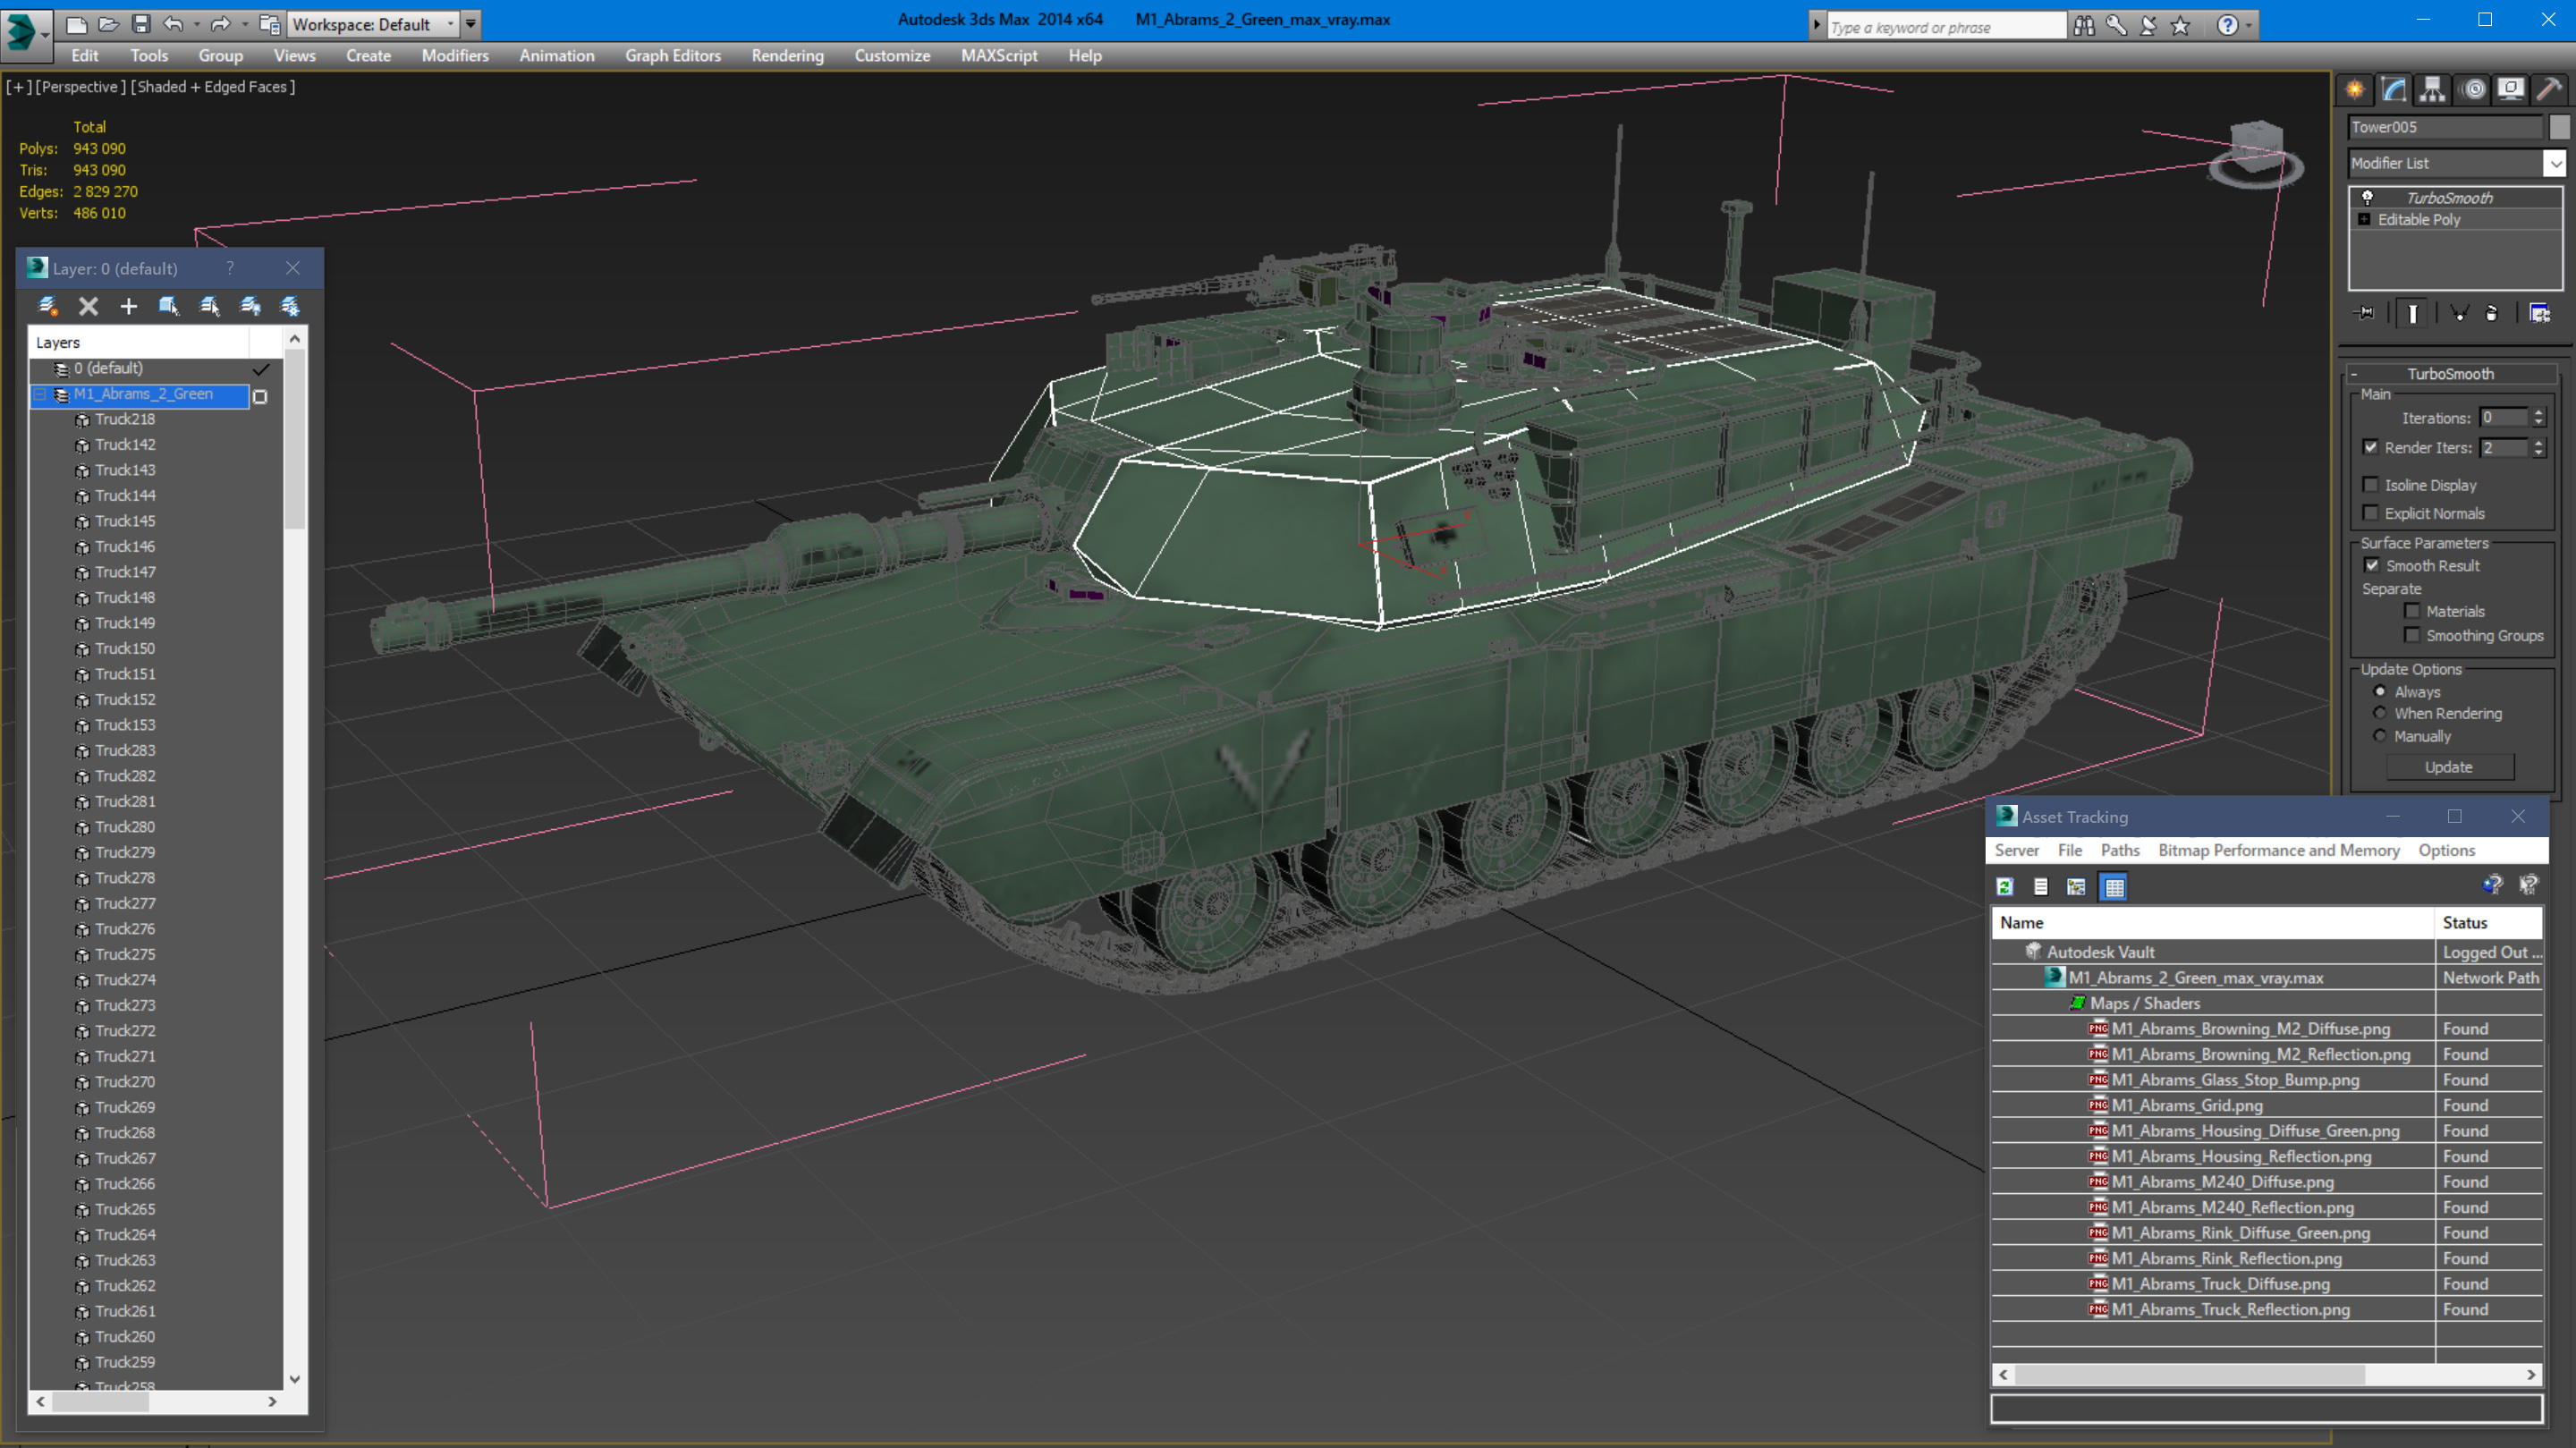The image size is (2576, 1448).
Task: Click Configure Modifier Sets icon
Action: pos(2540,314)
